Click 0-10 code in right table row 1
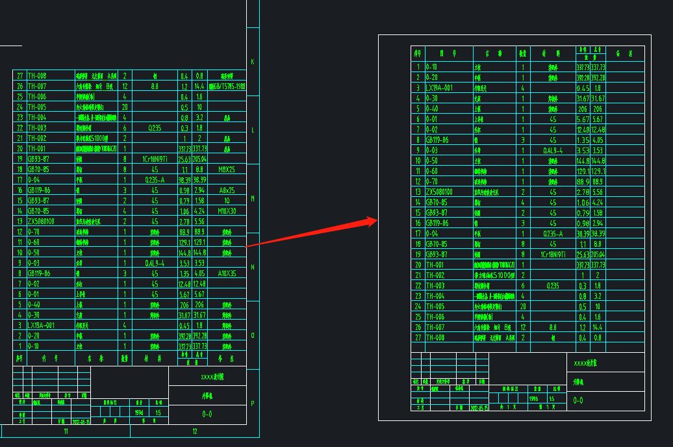 (432, 67)
